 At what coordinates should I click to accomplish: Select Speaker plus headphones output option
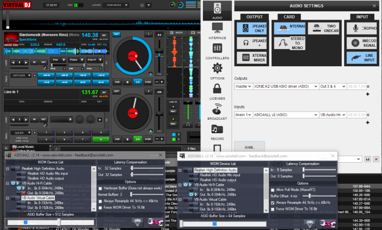tap(252, 43)
